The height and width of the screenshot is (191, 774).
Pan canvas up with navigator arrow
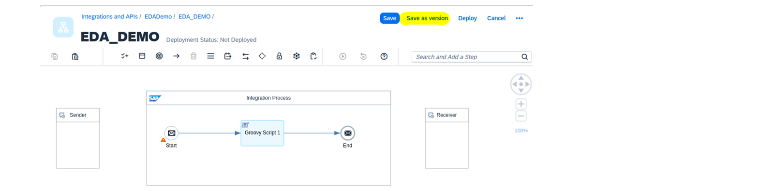click(521, 78)
